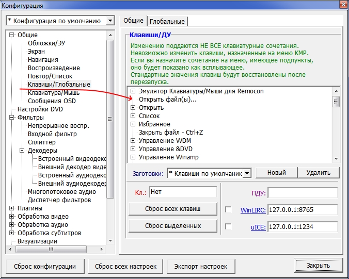The height and width of the screenshot is (279, 349).
Task: Expand the Управление Winamp list item
Action: pyautogui.click(x=133, y=157)
